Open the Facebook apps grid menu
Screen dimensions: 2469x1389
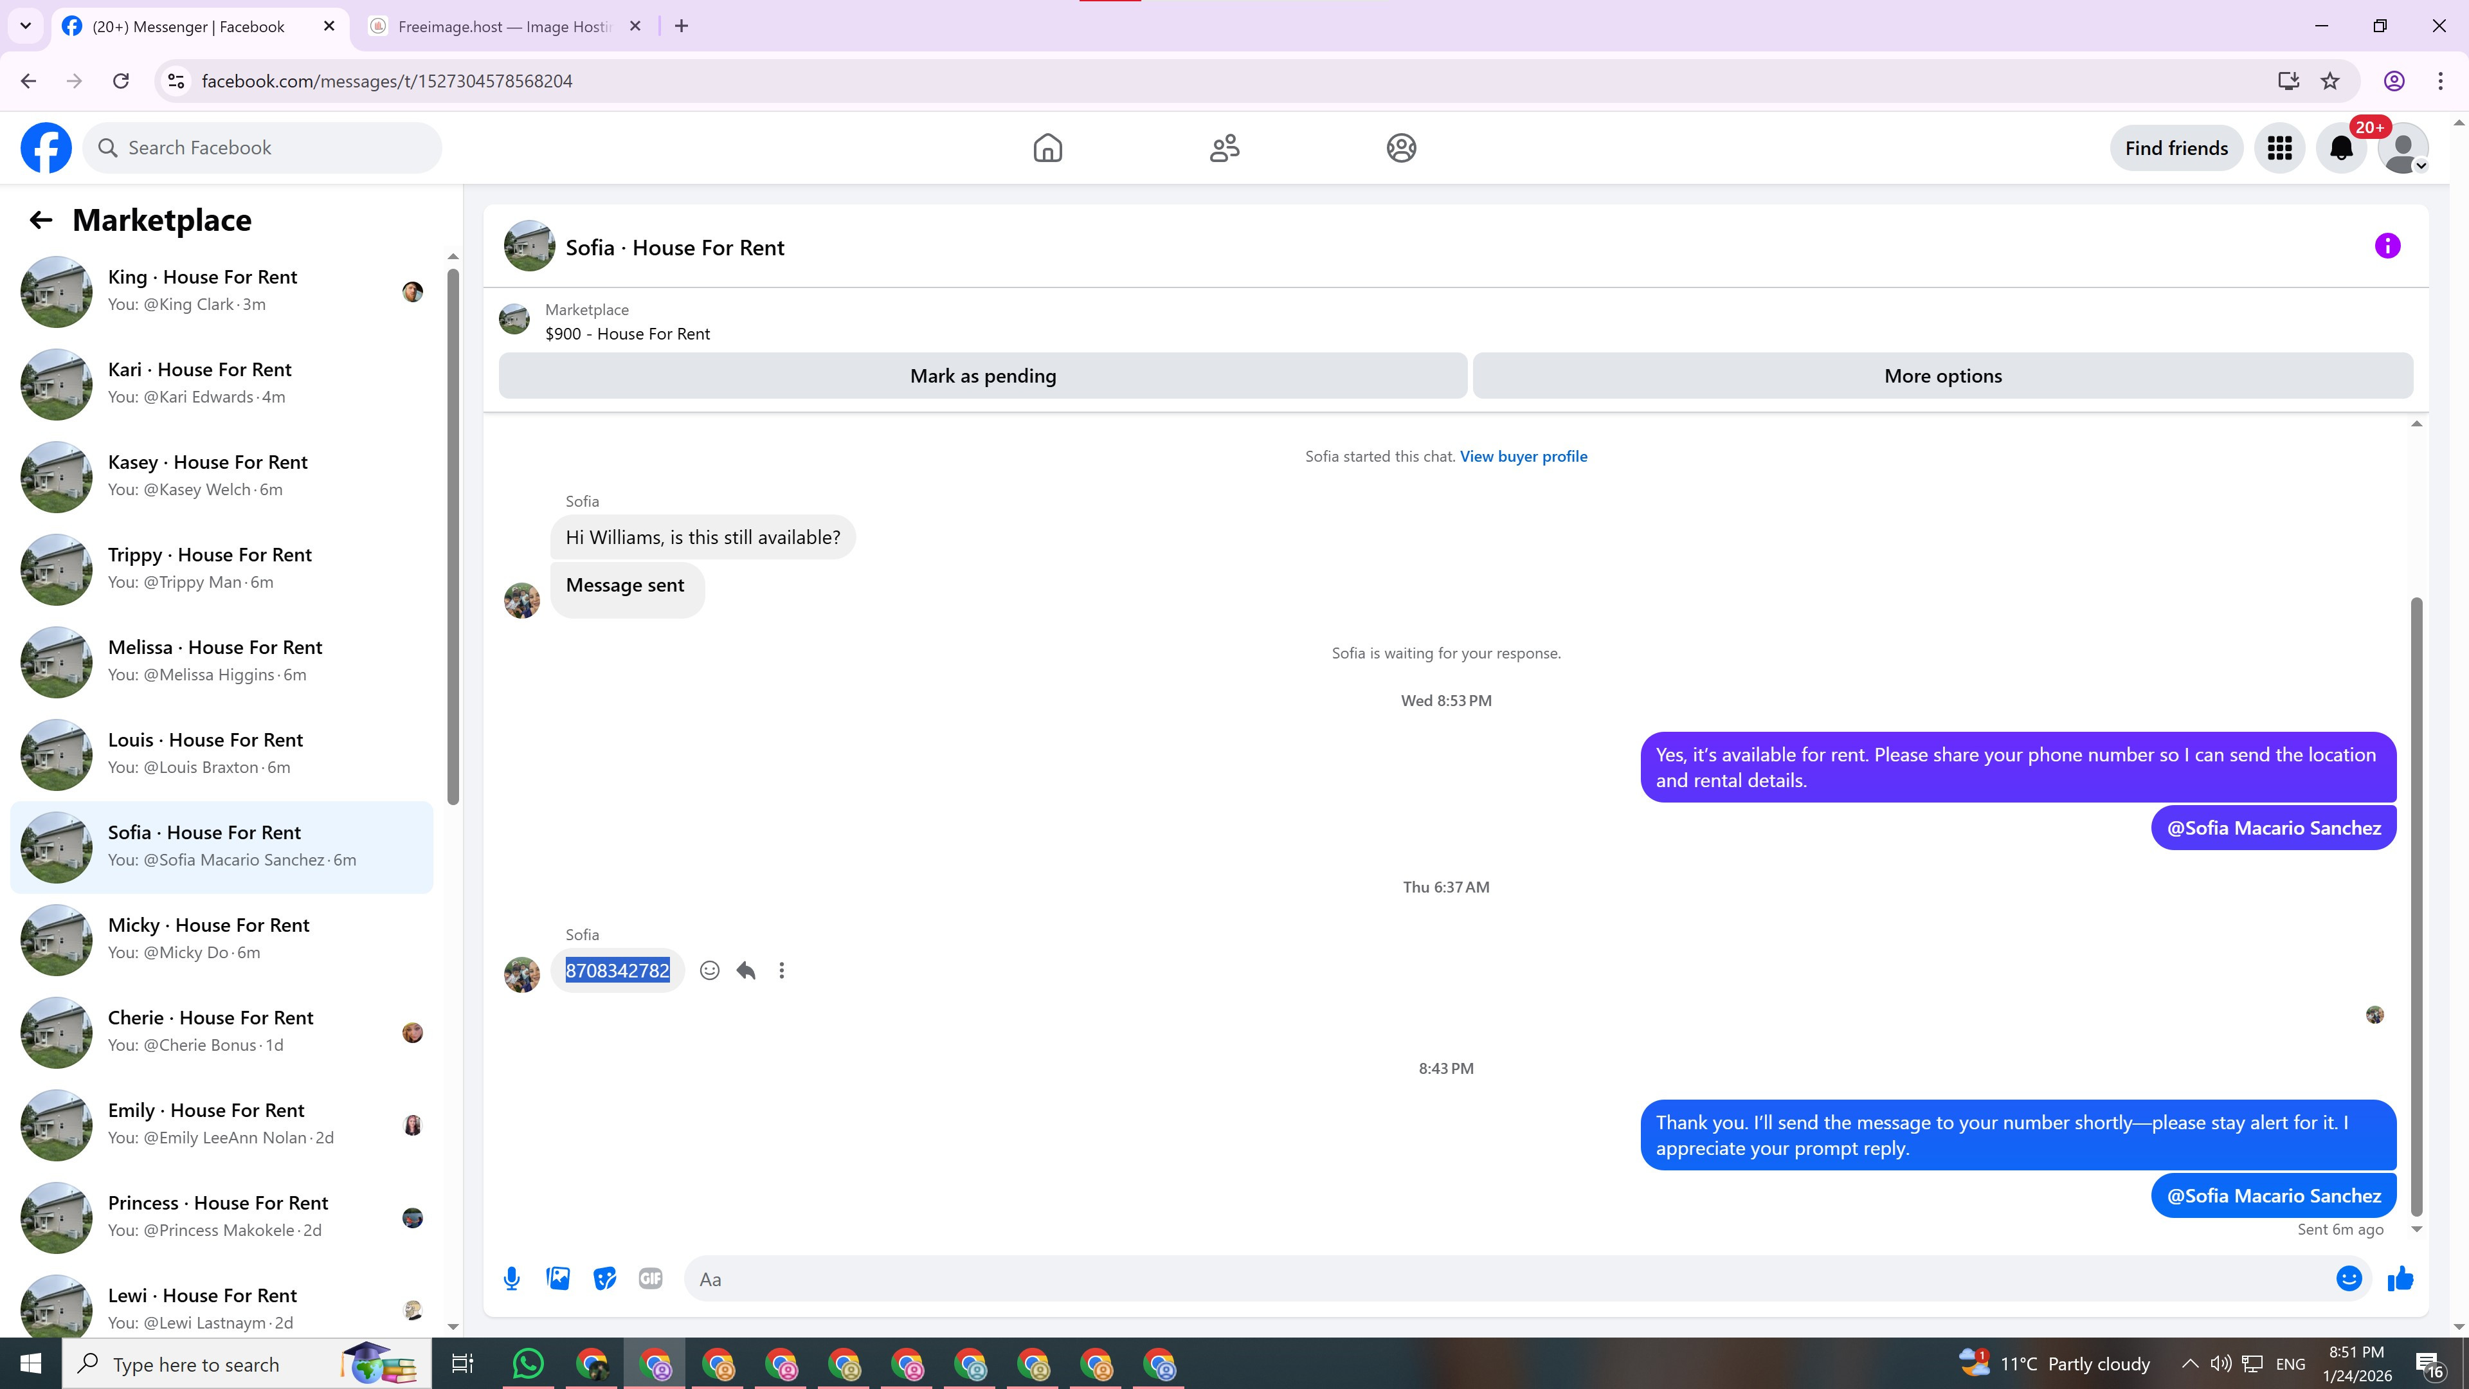tap(2279, 149)
